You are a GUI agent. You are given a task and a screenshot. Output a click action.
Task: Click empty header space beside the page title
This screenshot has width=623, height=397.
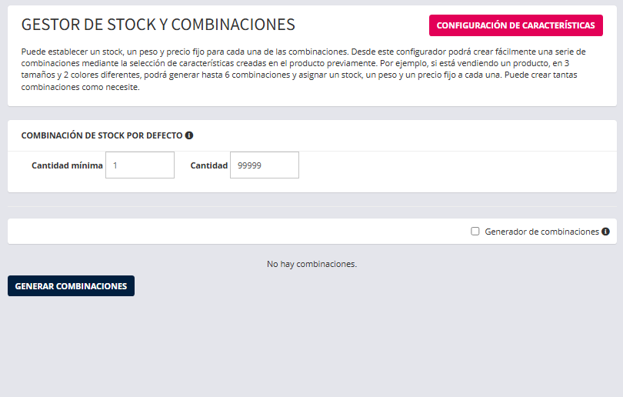pyautogui.click(x=361, y=25)
